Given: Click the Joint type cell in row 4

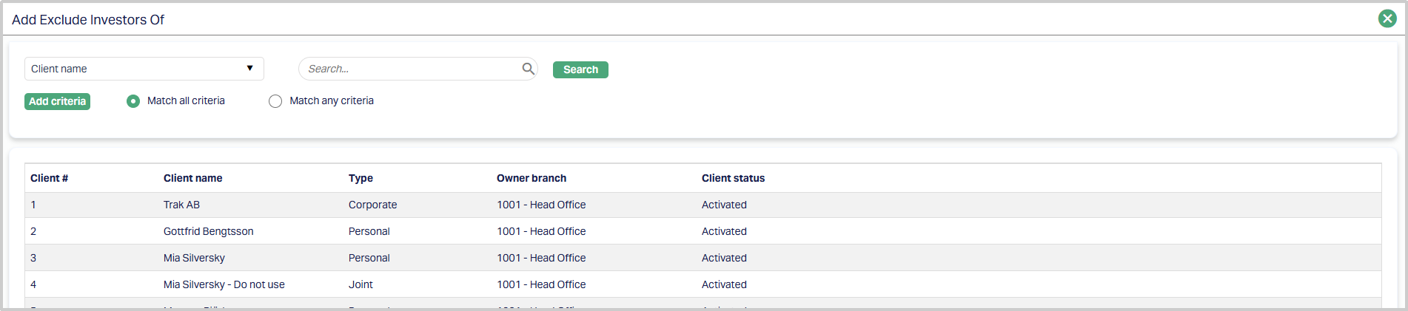Looking at the screenshot, I should click(361, 284).
